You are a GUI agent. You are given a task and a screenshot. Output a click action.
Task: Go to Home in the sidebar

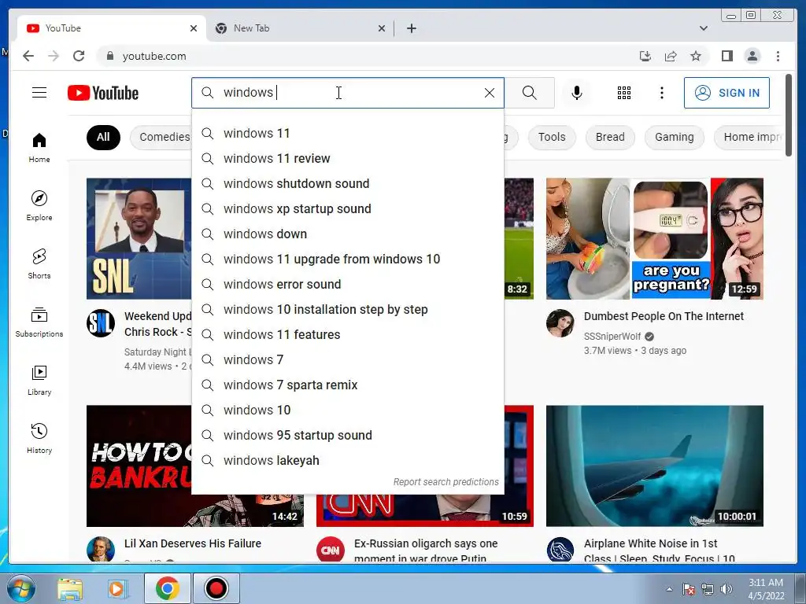tap(39, 148)
